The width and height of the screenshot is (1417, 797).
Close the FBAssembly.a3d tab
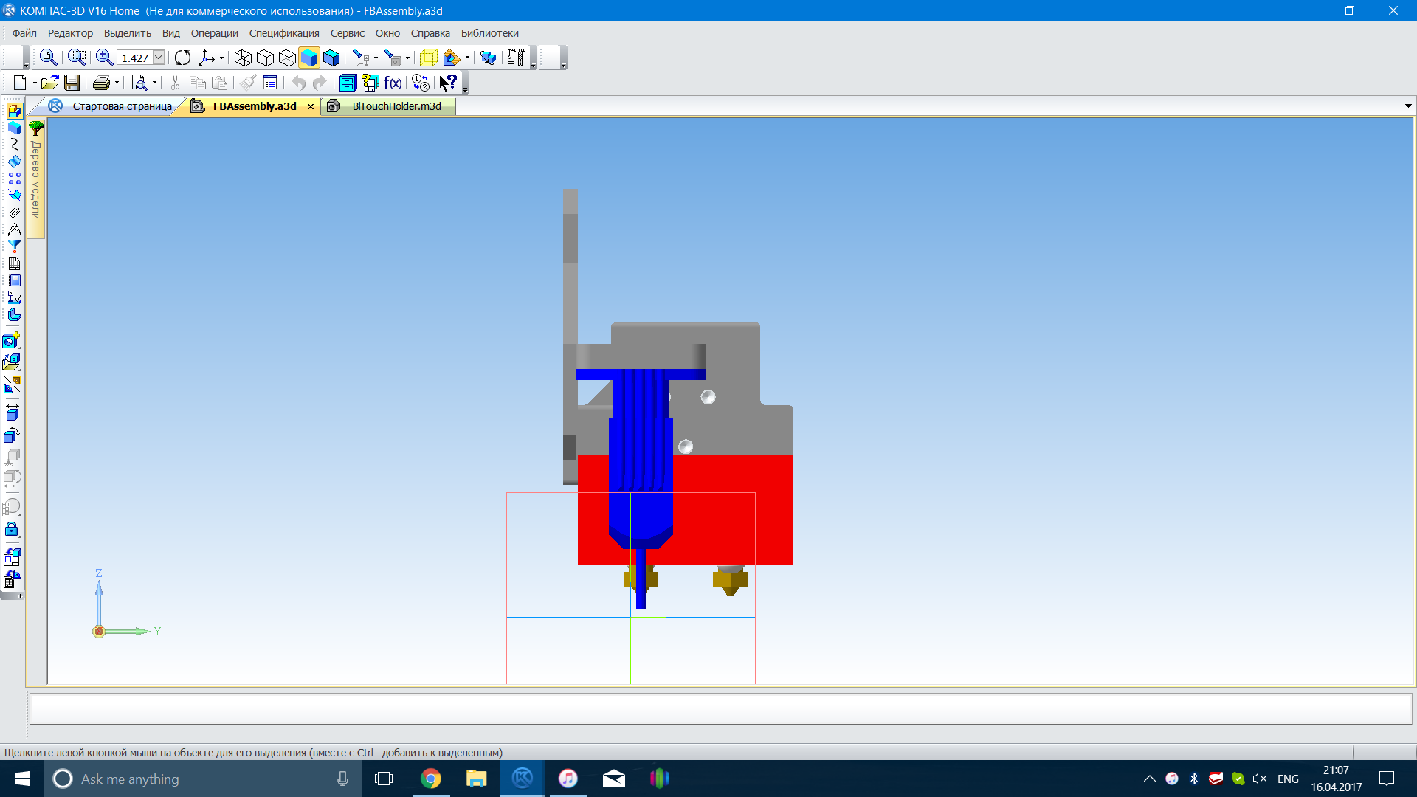click(x=311, y=107)
